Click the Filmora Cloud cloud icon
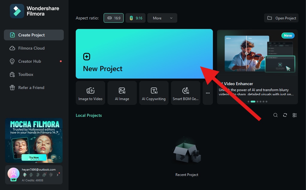 pyautogui.click(x=12, y=48)
